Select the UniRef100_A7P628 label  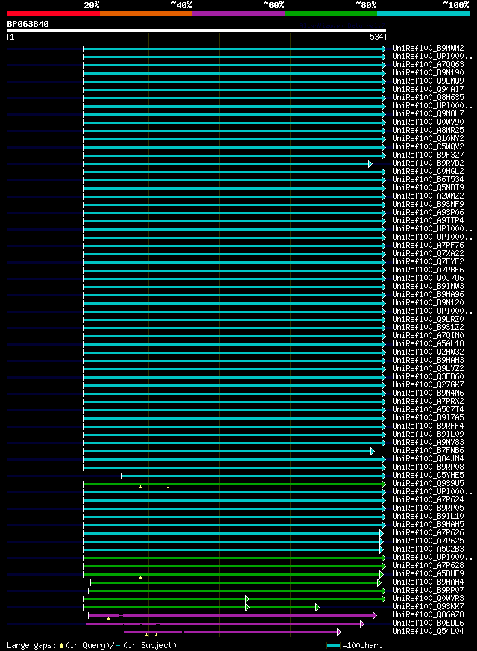(428, 566)
